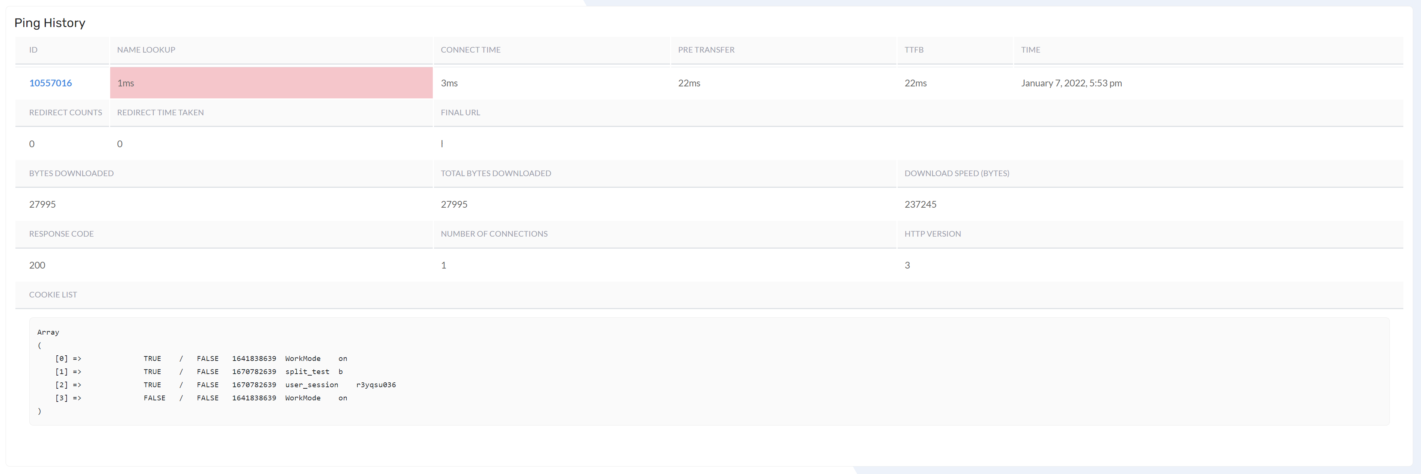Click the PRE TRANSFER column header
The image size is (1421, 474).
pyautogui.click(x=705, y=50)
